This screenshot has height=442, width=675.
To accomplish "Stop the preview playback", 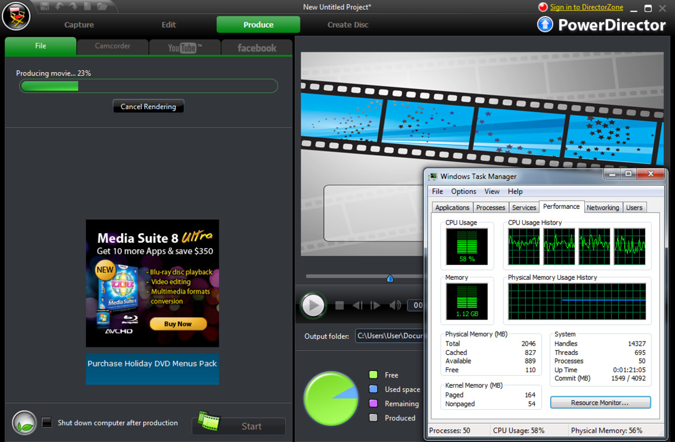I will 339,306.
